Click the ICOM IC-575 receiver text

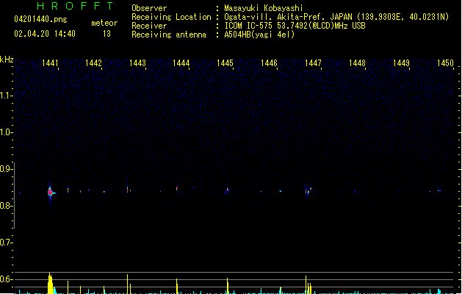[x=295, y=26]
